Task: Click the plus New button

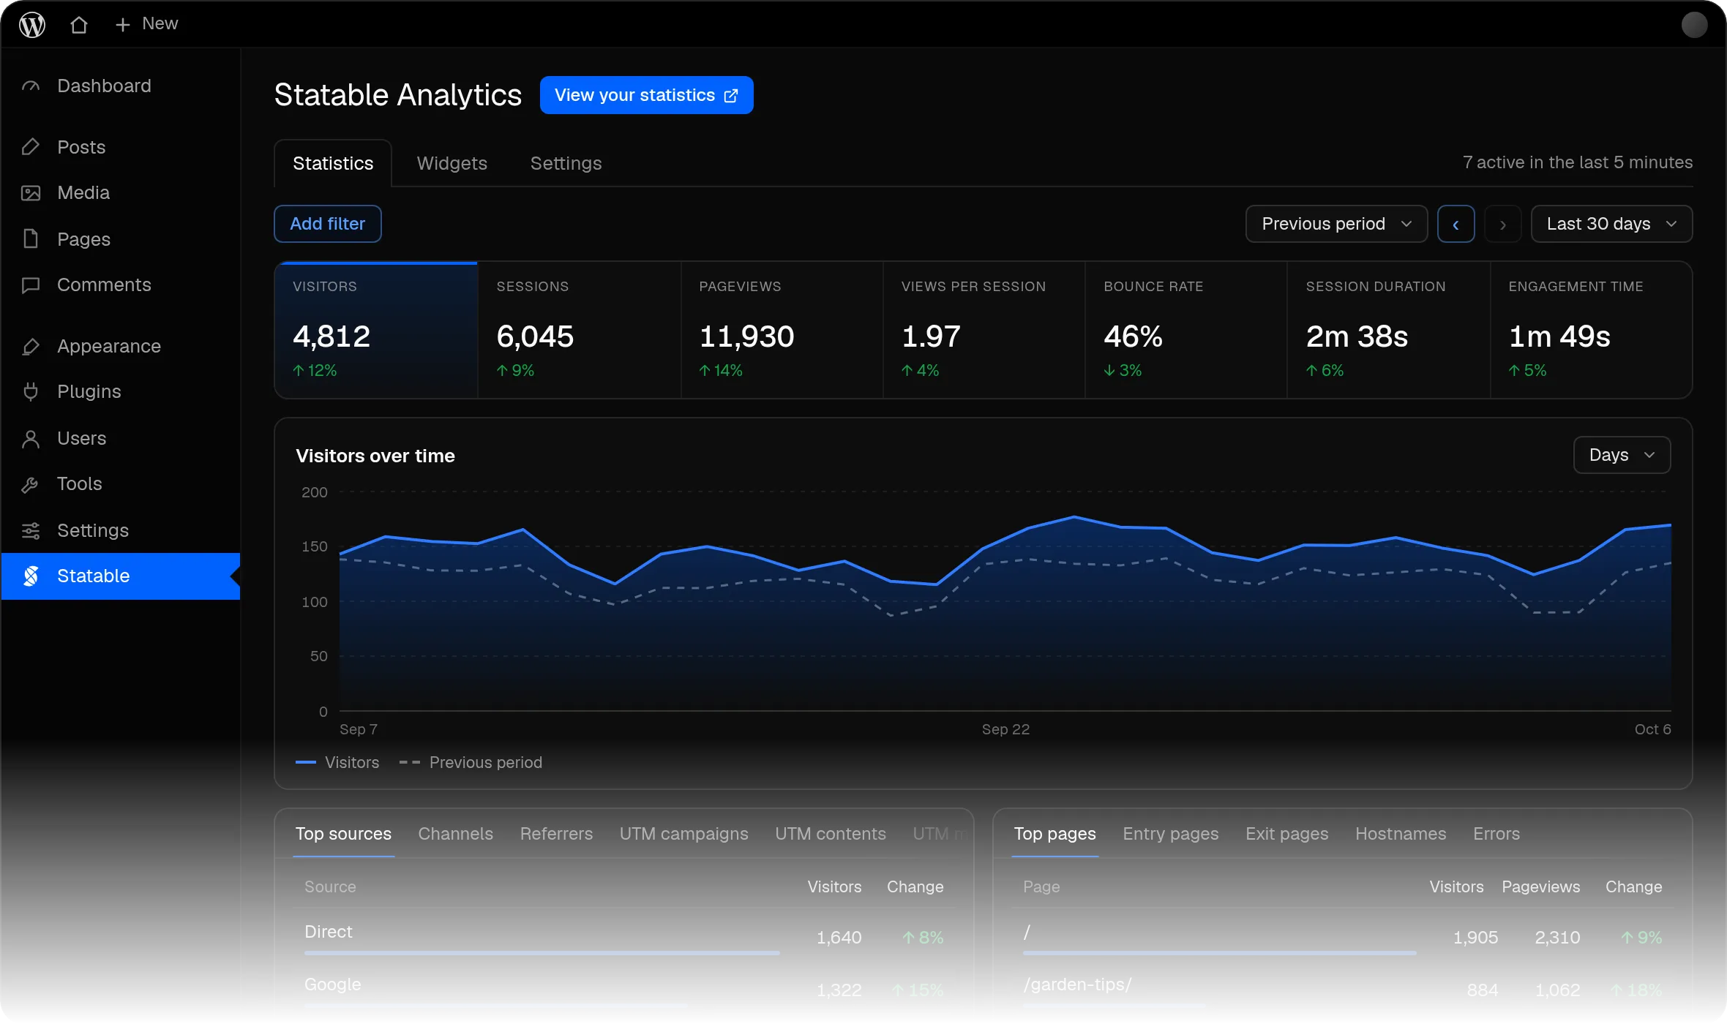Action: tap(146, 24)
